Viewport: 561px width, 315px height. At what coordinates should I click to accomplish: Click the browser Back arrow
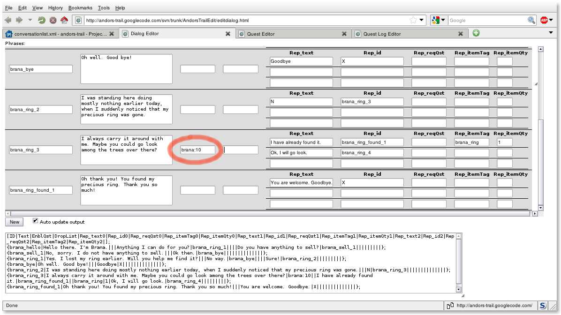(8, 20)
